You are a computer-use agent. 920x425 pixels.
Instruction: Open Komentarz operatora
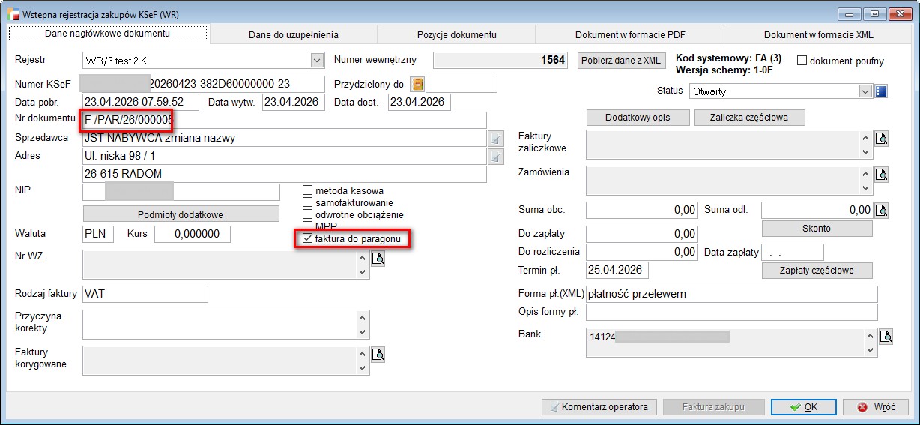tap(599, 407)
